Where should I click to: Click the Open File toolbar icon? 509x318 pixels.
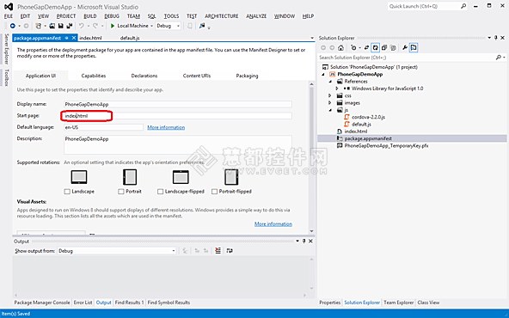tap(52, 26)
